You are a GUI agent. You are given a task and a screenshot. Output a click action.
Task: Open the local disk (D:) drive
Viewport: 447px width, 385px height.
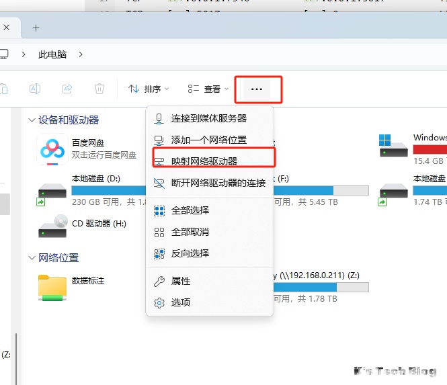[x=52, y=189]
